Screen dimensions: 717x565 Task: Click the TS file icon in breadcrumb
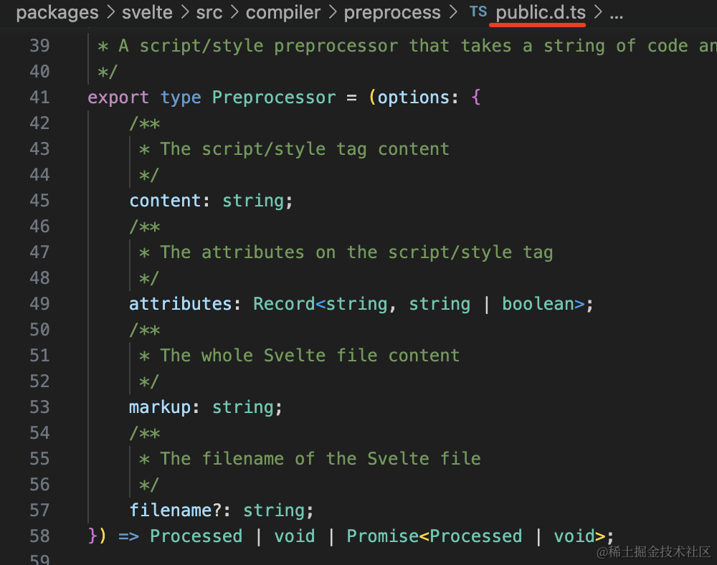coord(478,12)
